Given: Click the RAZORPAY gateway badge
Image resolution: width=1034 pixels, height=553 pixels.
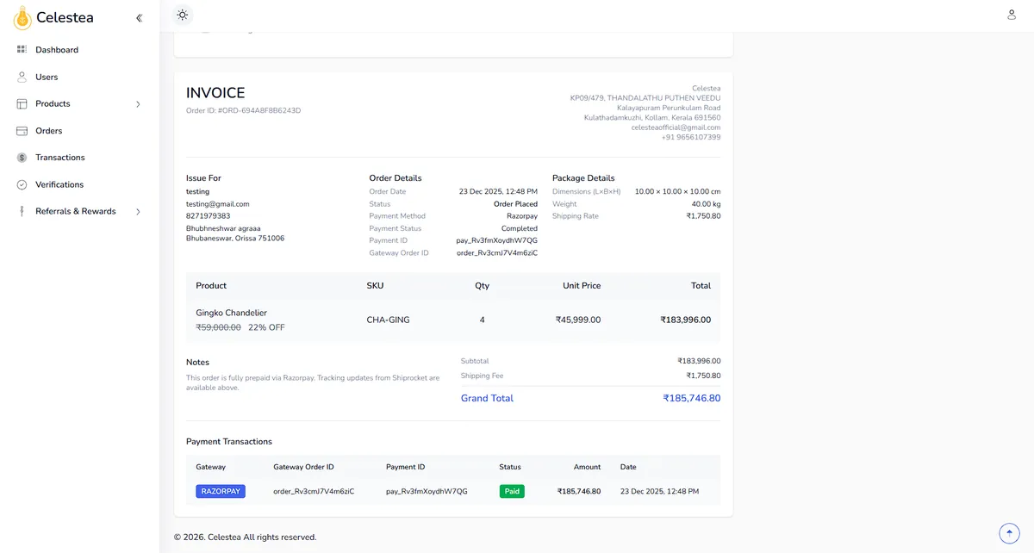Looking at the screenshot, I should (221, 491).
